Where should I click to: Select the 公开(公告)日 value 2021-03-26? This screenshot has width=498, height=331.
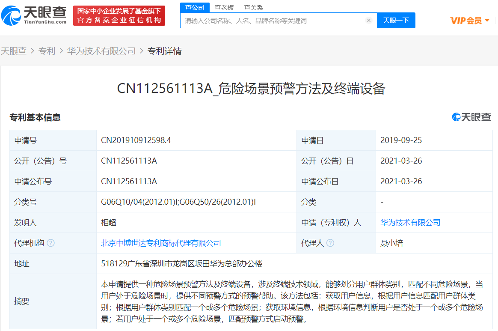click(401, 161)
